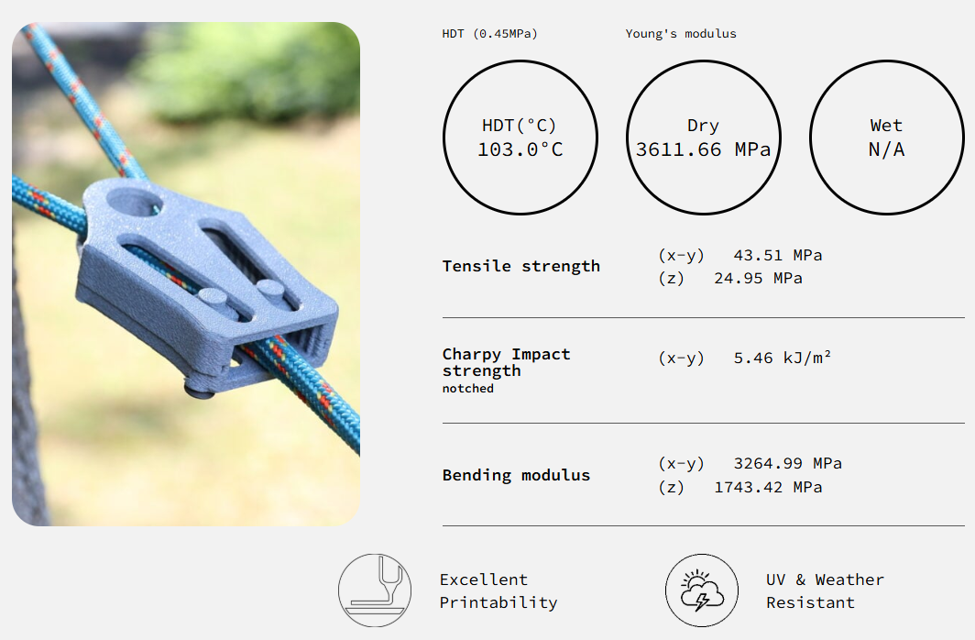
Task: Select the HDT 103.0°C circle
Action: [520, 138]
